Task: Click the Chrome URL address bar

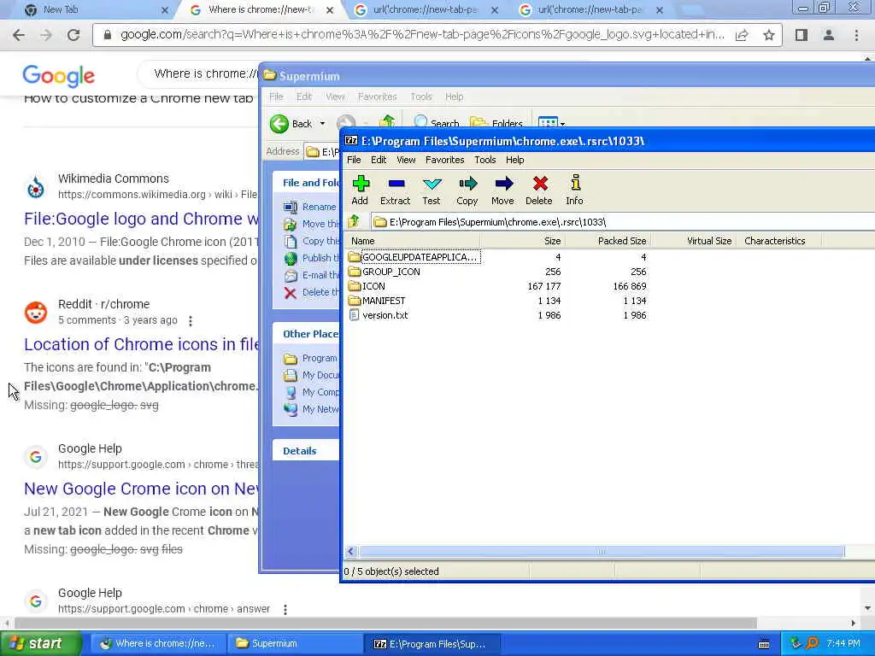Action: 422,35
